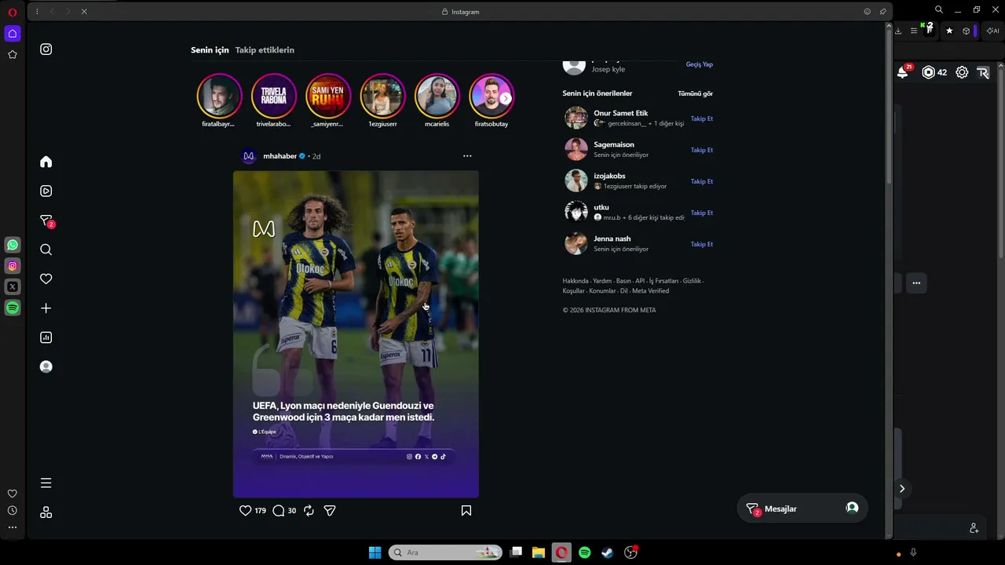Click the Windows Start button
The image size is (1005, 565).
pos(375,552)
